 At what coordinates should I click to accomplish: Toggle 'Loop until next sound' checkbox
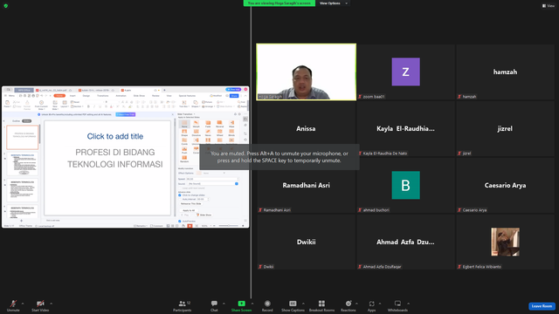pyautogui.click(x=180, y=188)
